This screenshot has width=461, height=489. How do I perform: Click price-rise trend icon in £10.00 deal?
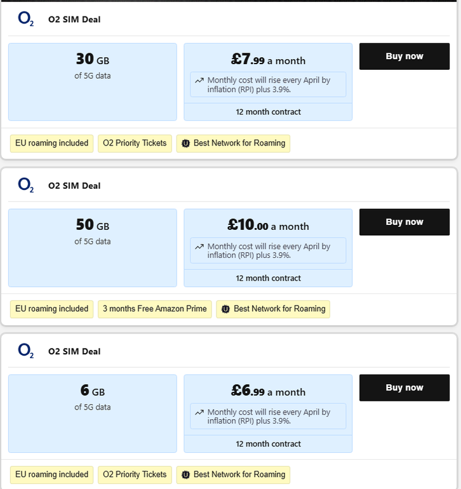(199, 246)
